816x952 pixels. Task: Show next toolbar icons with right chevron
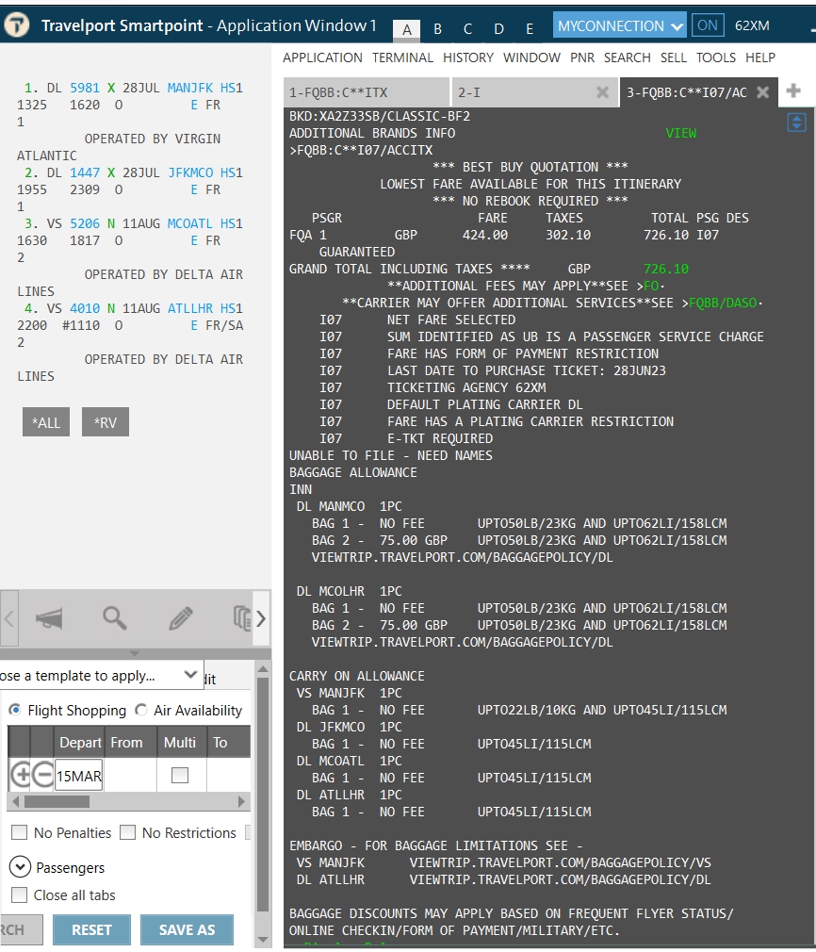click(261, 618)
